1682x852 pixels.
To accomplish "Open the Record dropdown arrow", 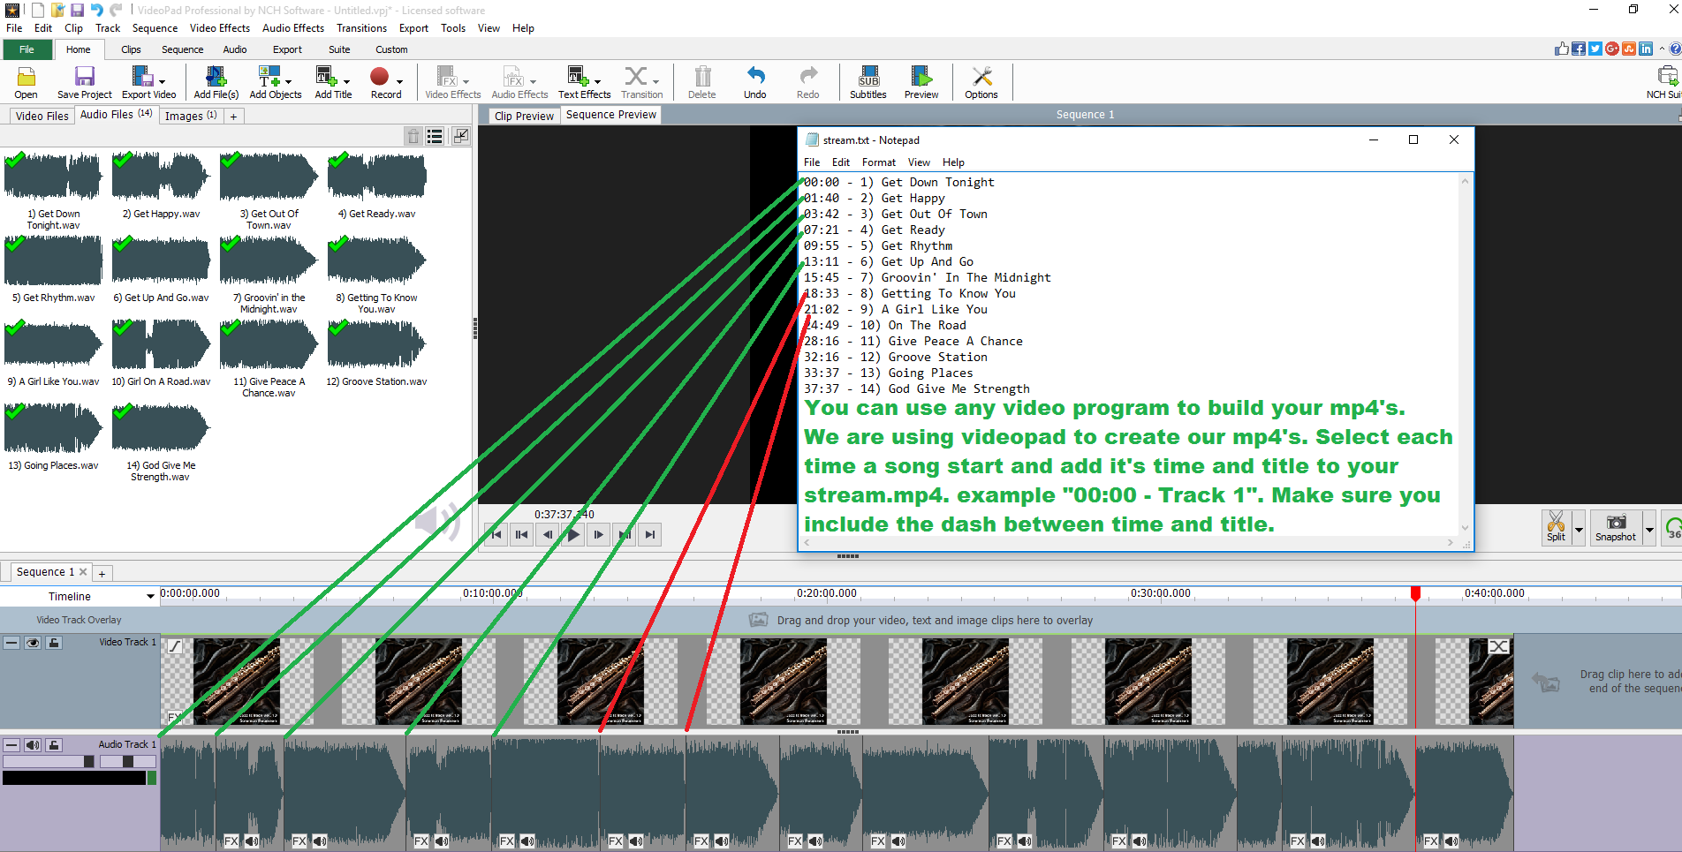I will (x=400, y=81).
